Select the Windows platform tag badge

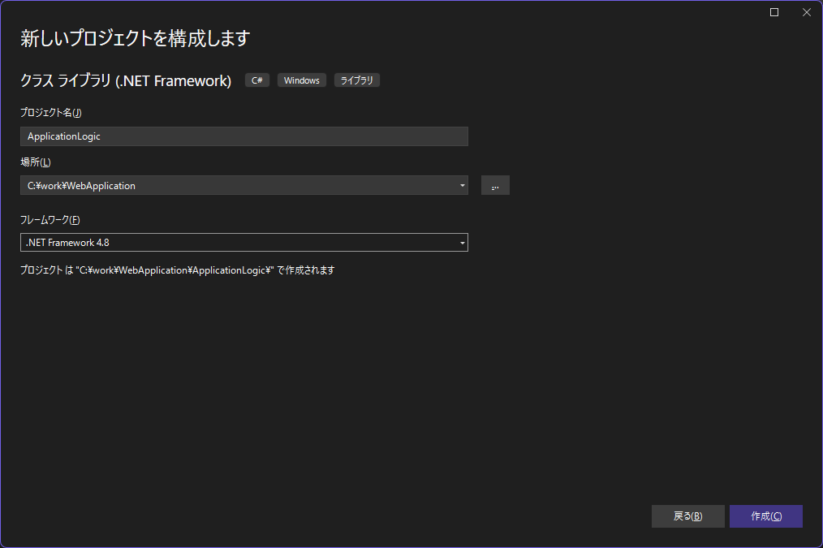[x=301, y=80]
